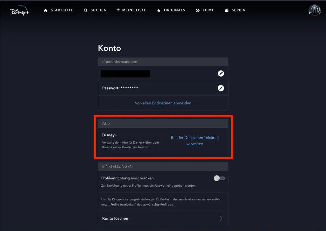Click the TV icon for Serien
The image size is (326, 231).
227,10
